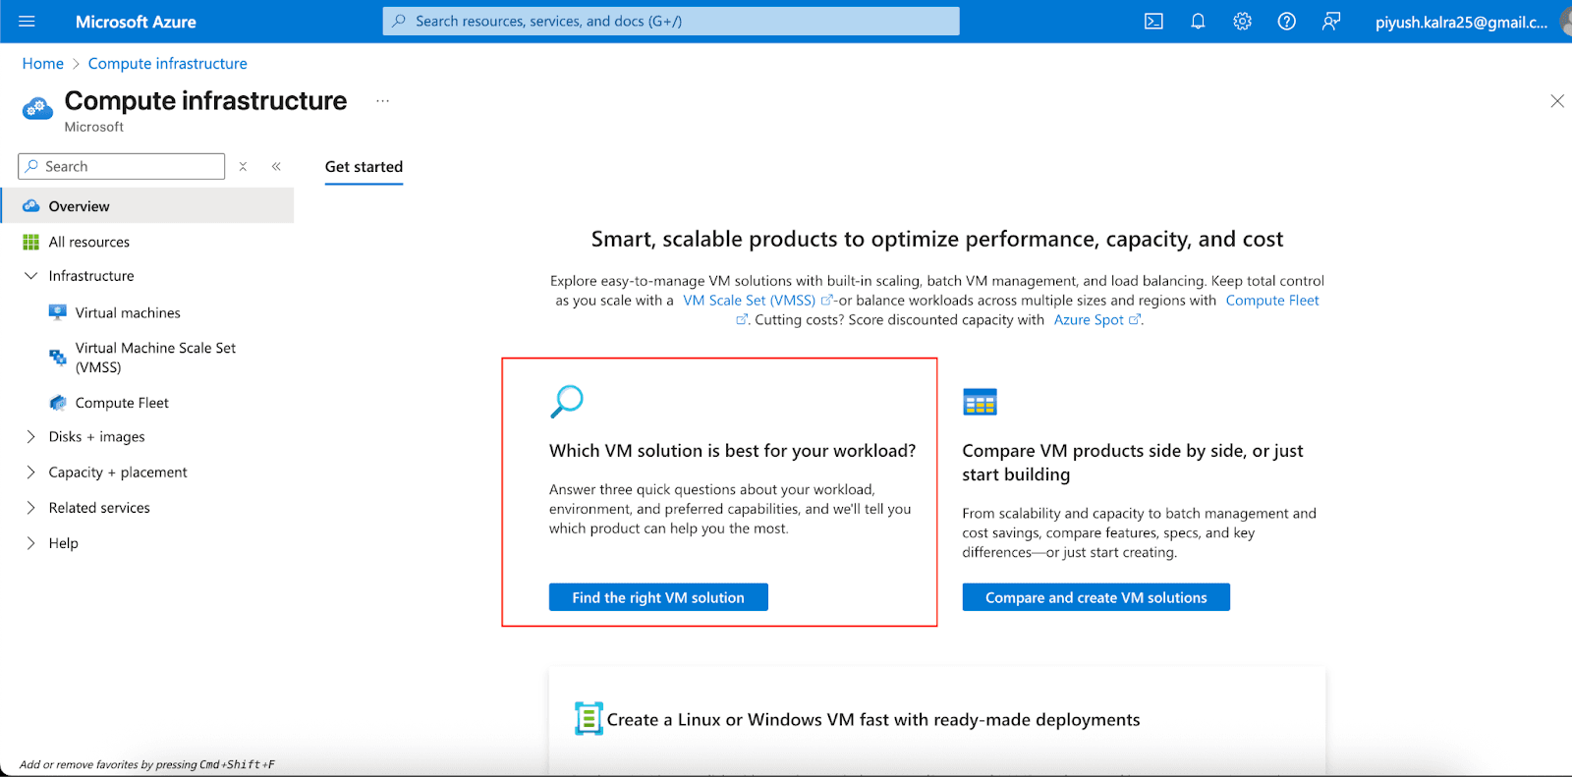Open the feedback icon in the top bar
The width and height of the screenshot is (1572, 777).
[1330, 22]
